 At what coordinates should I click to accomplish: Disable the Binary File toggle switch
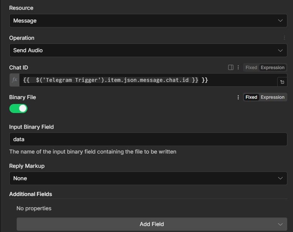coord(18,108)
